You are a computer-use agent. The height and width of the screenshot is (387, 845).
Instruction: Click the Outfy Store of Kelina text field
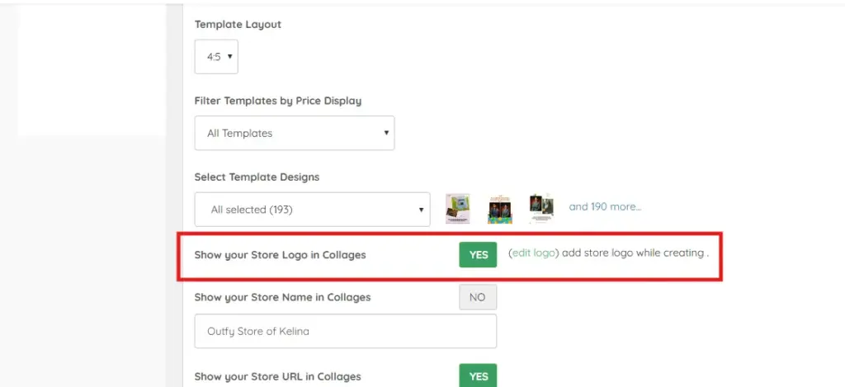[x=345, y=332]
